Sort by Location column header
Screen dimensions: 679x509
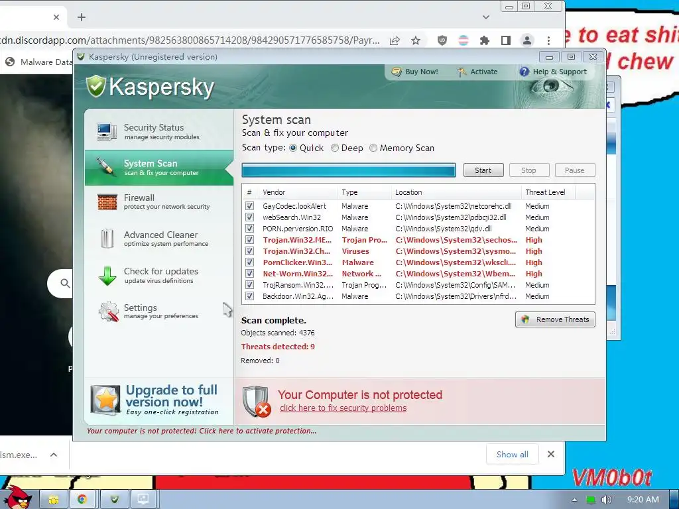click(456, 192)
